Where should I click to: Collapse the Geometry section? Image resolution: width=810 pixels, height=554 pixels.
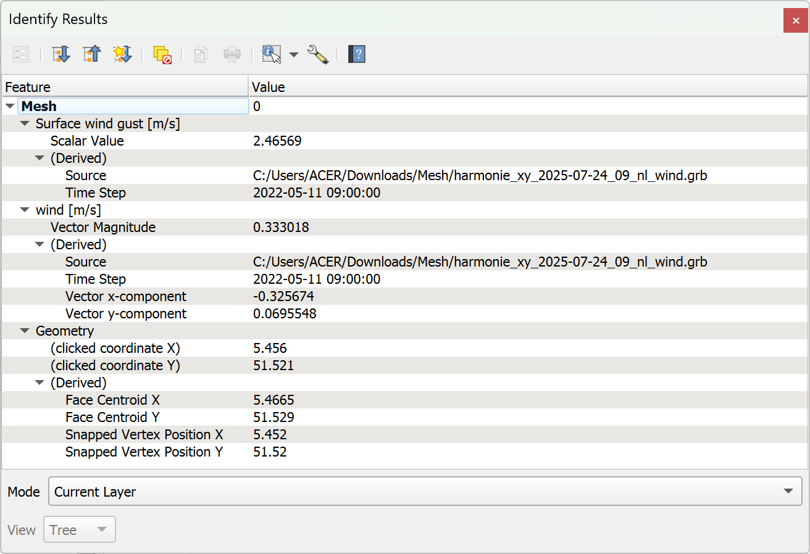point(25,331)
